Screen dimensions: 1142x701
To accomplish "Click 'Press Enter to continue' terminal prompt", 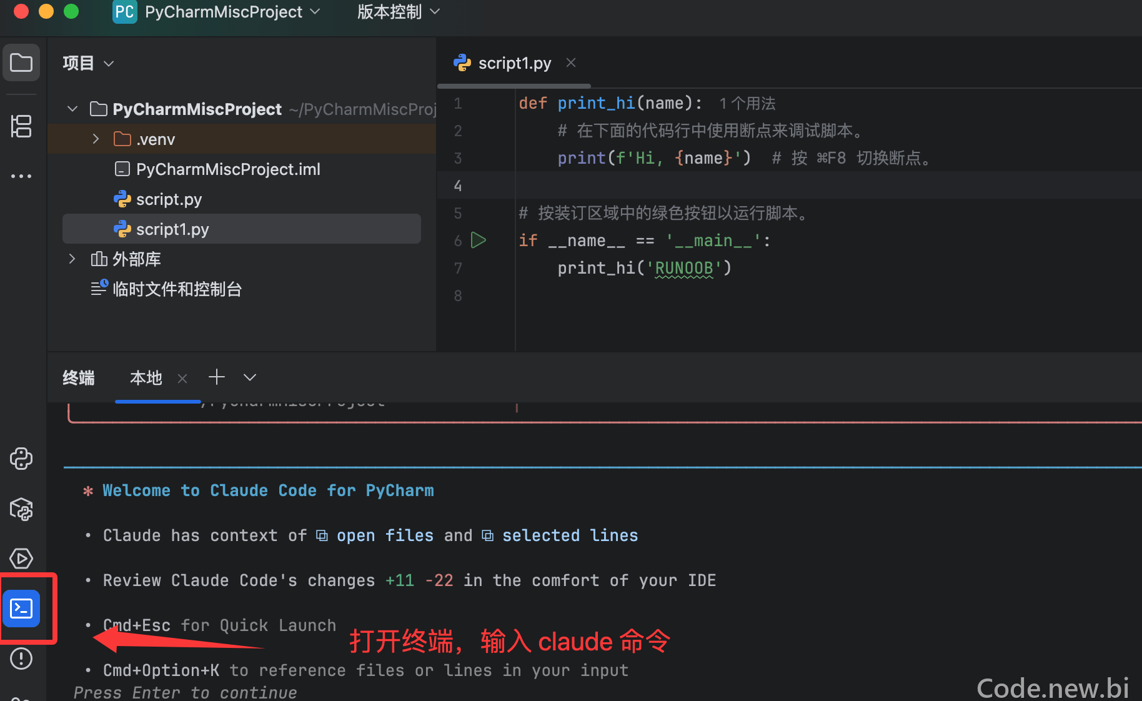I will tap(185, 692).
